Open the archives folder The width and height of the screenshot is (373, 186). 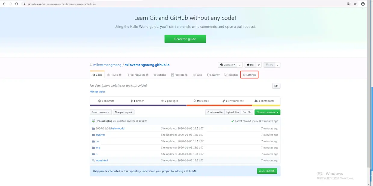coord(100,135)
